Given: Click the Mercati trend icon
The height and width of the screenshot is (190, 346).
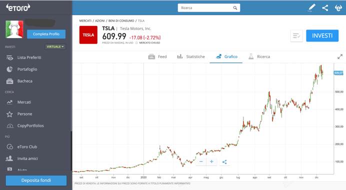Looking at the screenshot, I should [9, 102].
